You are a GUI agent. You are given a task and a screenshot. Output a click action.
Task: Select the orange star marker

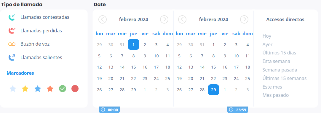[50, 89]
